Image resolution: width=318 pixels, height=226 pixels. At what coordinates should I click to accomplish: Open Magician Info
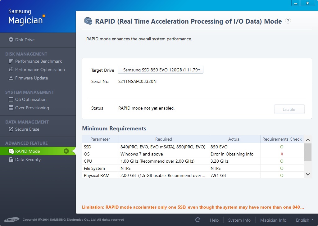273,220
